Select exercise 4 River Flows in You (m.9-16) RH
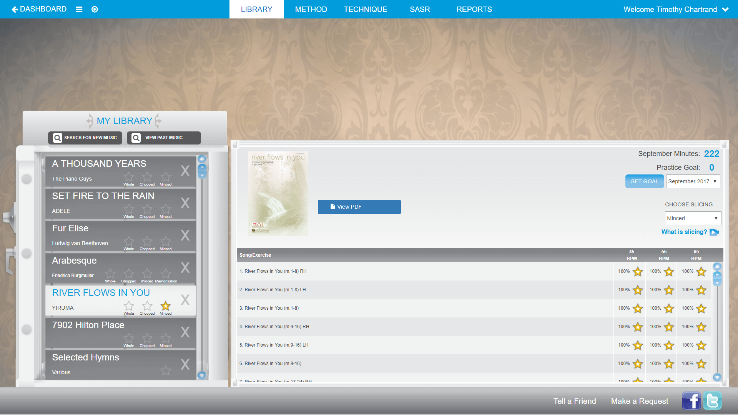 coord(425,327)
